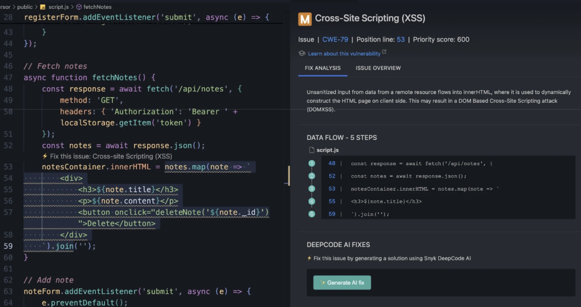The image size is (581, 307).
Task: Click the script.js file icon in Data Flow
Action: pos(311,150)
